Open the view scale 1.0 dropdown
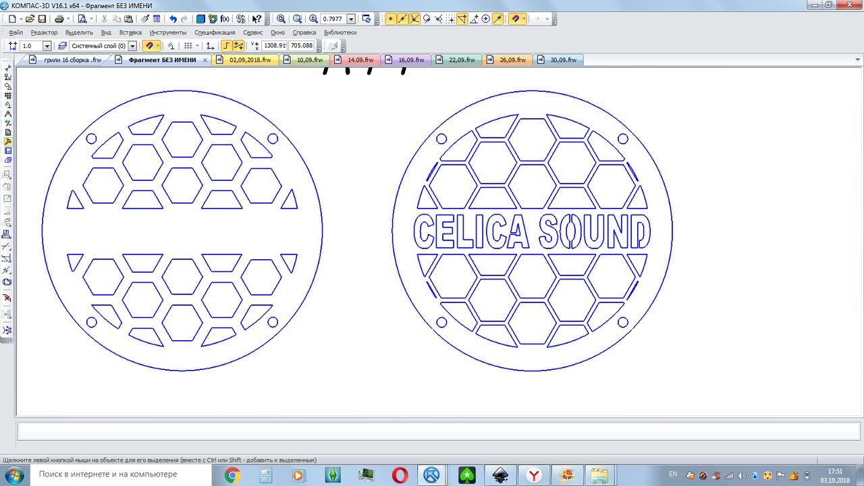Screen dimensions: 864x486 pyautogui.click(x=47, y=46)
